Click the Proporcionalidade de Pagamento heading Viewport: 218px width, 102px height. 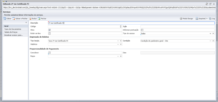(44, 49)
